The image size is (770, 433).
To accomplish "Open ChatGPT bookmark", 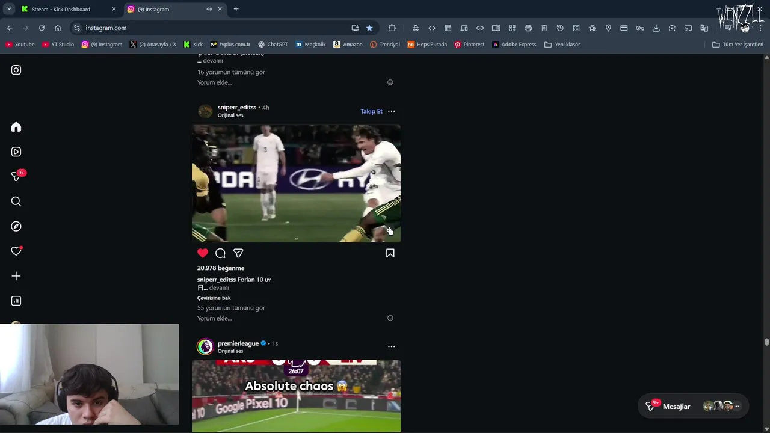I will click(273, 45).
